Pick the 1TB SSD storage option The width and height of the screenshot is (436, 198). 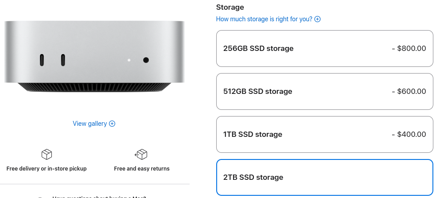coord(324,134)
